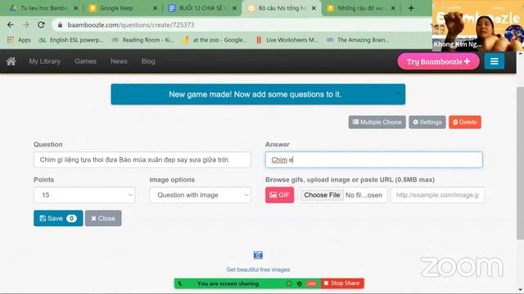Stop Share in Zoom bar

click(342, 283)
